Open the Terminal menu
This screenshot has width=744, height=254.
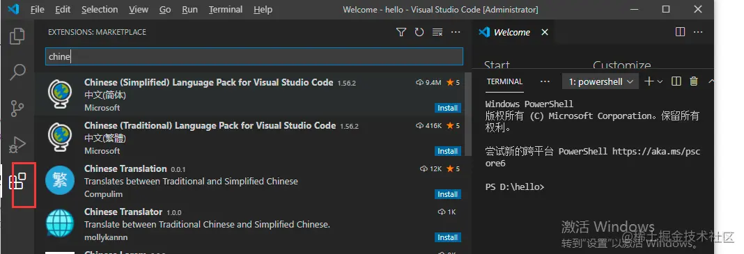tap(226, 10)
